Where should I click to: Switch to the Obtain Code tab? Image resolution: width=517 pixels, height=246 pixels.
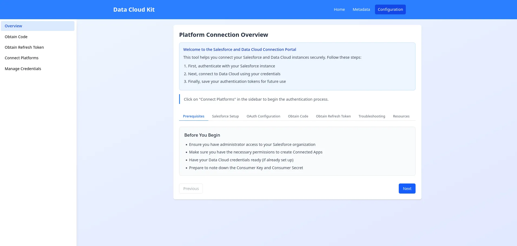coord(298,116)
